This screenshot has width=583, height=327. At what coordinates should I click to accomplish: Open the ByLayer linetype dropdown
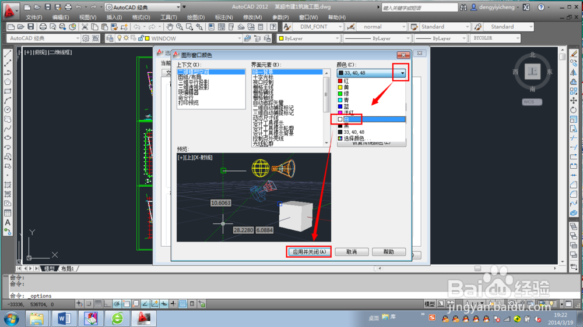click(x=408, y=38)
